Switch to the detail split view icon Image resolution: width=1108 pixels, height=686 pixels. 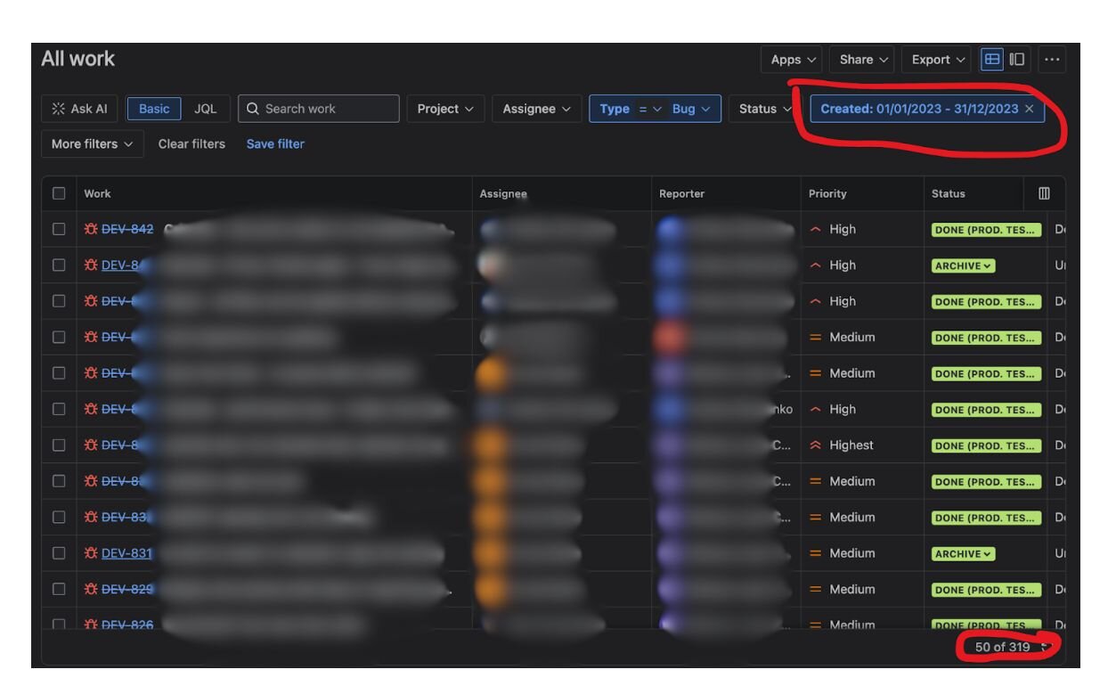click(x=1016, y=60)
